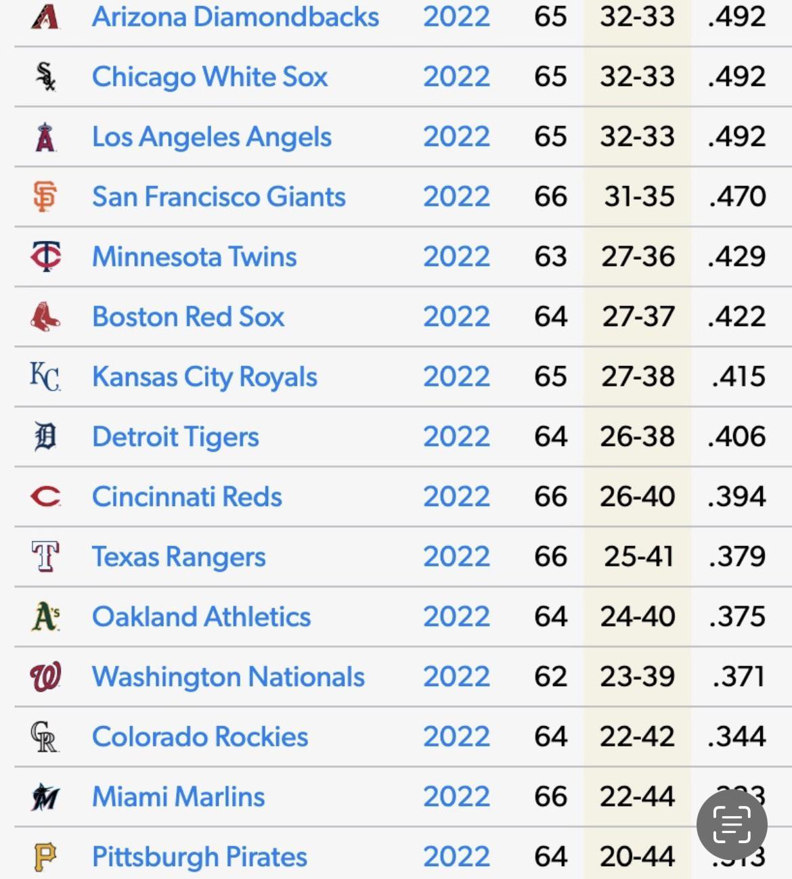Open the Oakland Athletics team page
The width and height of the screenshot is (792, 879).
201,617
